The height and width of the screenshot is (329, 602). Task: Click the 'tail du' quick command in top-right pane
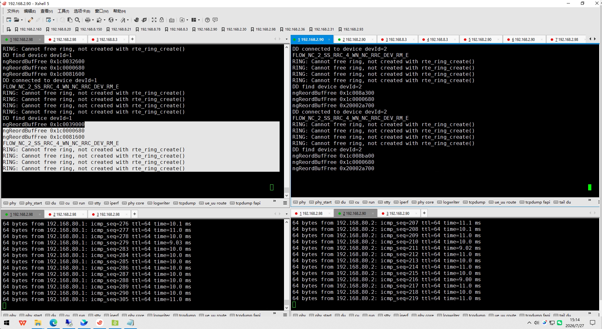[x=562, y=202]
